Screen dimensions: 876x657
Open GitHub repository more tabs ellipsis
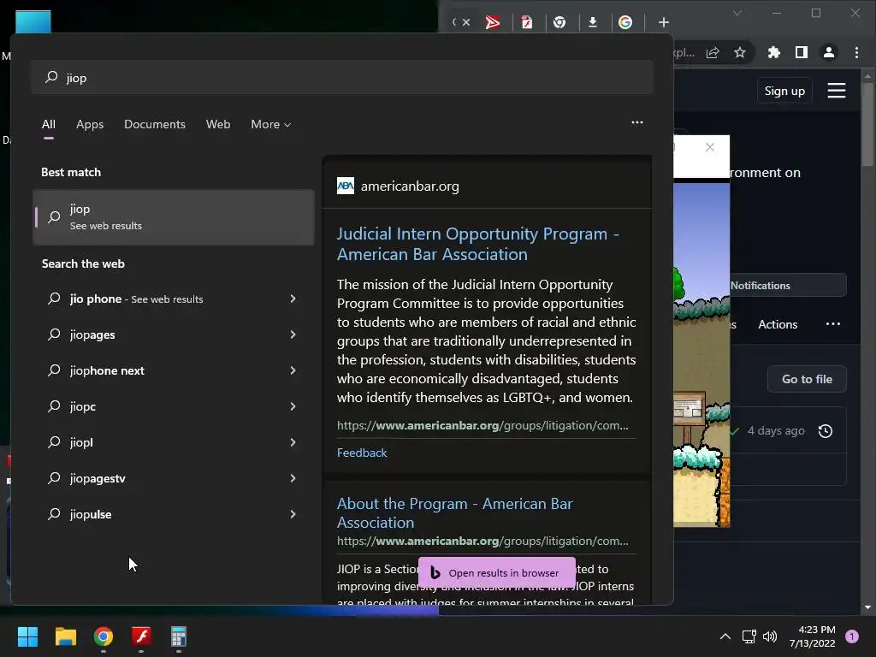(x=833, y=324)
